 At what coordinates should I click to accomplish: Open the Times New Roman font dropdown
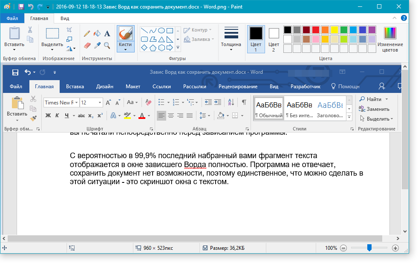coord(77,103)
